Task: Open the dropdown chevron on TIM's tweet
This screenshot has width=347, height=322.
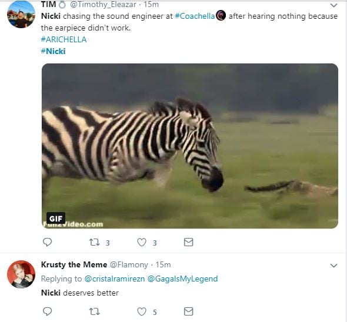Action: pyautogui.click(x=333, y=5)
